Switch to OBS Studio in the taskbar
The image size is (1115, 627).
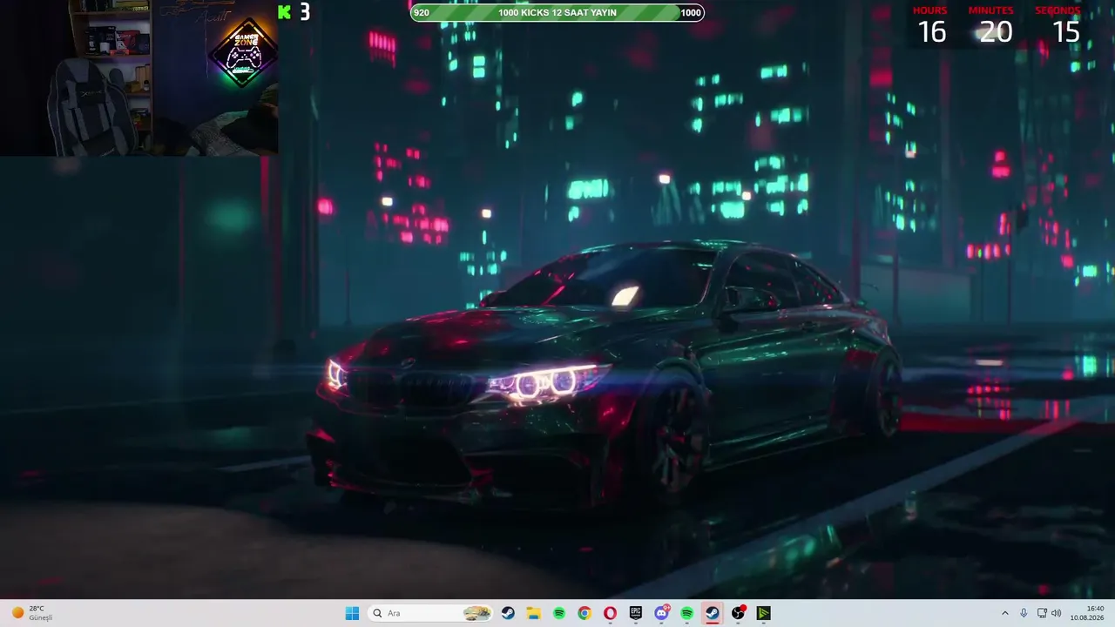point(738,613)
